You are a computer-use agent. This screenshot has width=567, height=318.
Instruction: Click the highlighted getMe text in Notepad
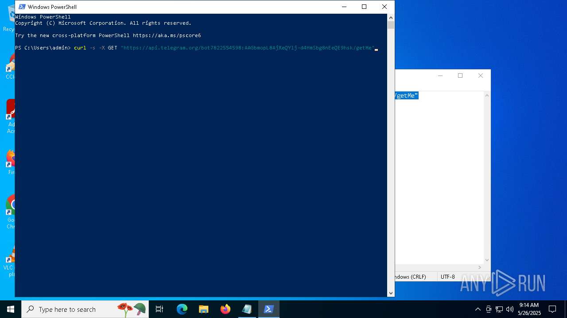407,95
